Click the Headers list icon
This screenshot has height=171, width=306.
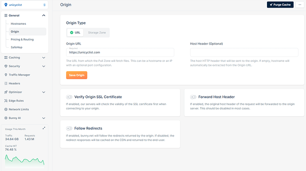coord(6,83)
